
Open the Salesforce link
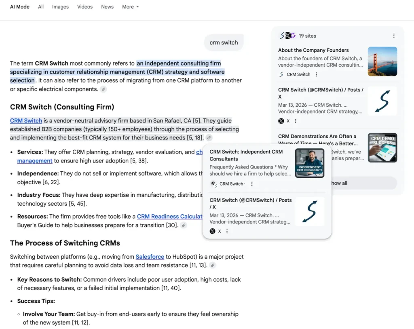click(x=150, y=257)
